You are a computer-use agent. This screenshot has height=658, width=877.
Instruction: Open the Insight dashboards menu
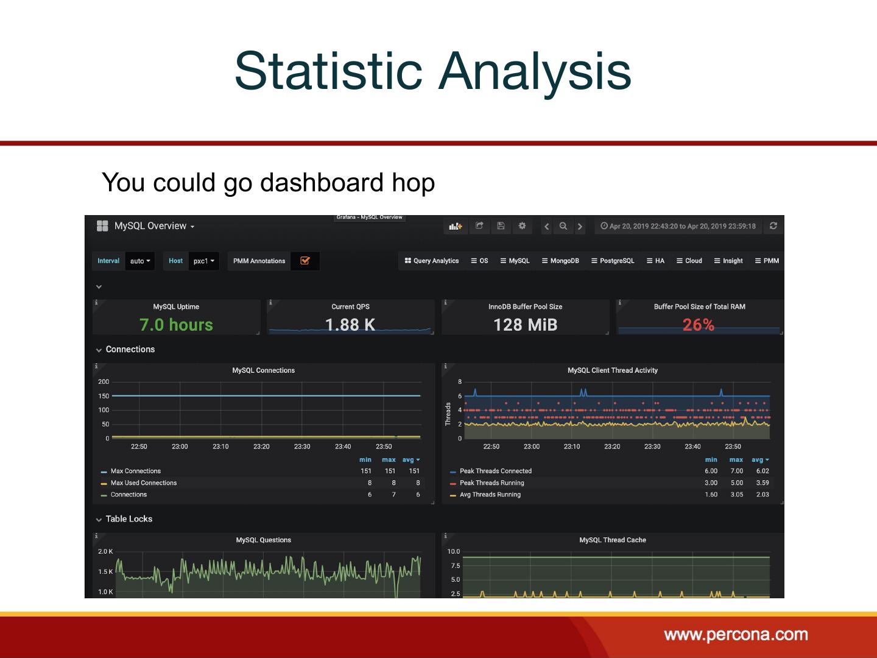pos(728,261)
